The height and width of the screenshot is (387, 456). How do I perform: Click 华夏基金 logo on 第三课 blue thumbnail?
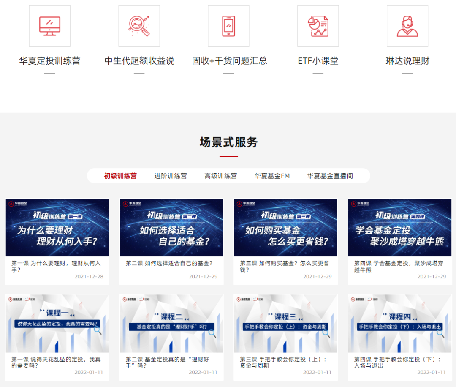pyautogui.click(x=246, y=204)
